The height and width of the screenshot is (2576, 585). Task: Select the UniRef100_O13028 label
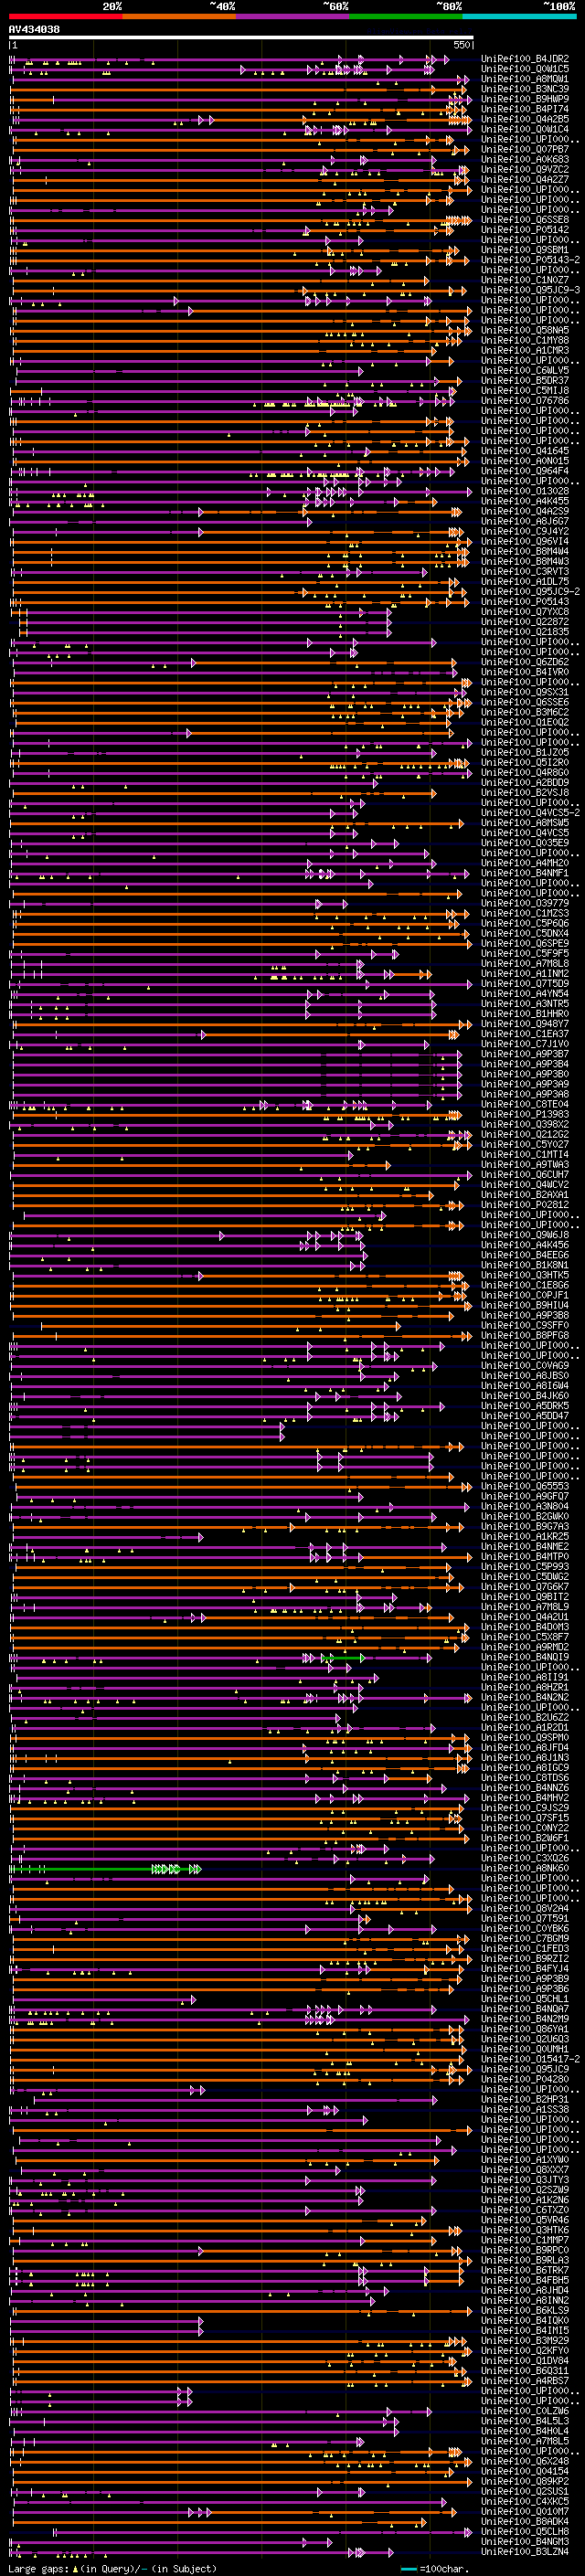(525, 491)
